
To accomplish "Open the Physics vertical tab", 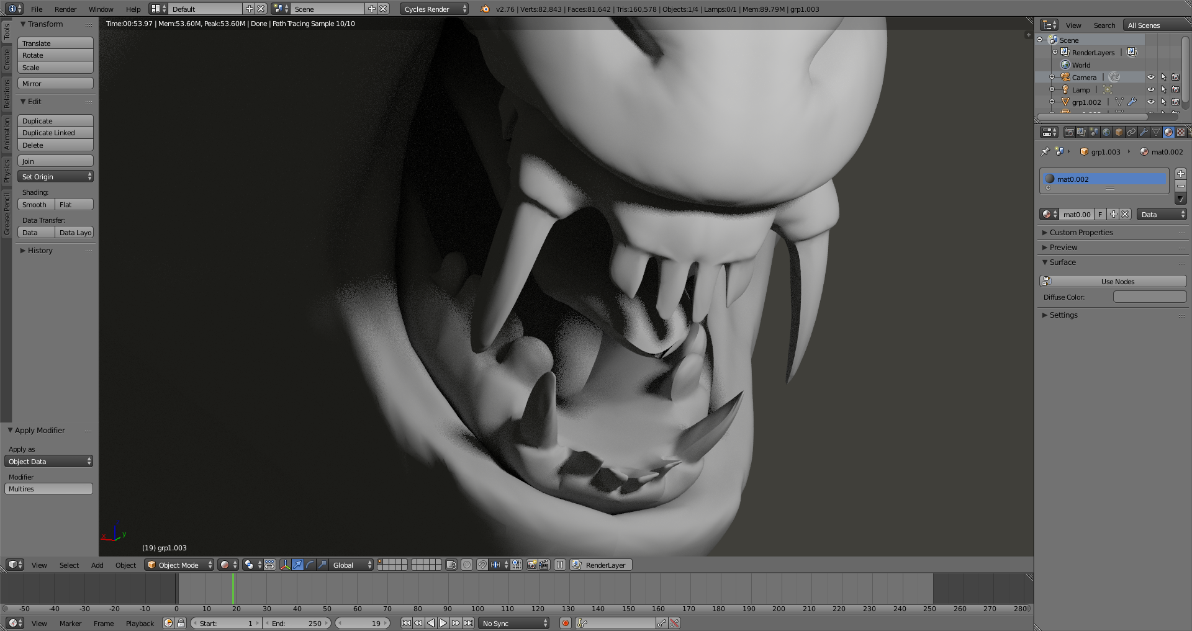I will pyautogui.click(x=7, y=170).
